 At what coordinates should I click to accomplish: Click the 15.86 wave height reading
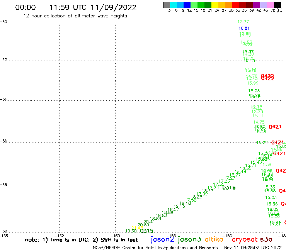272,204
